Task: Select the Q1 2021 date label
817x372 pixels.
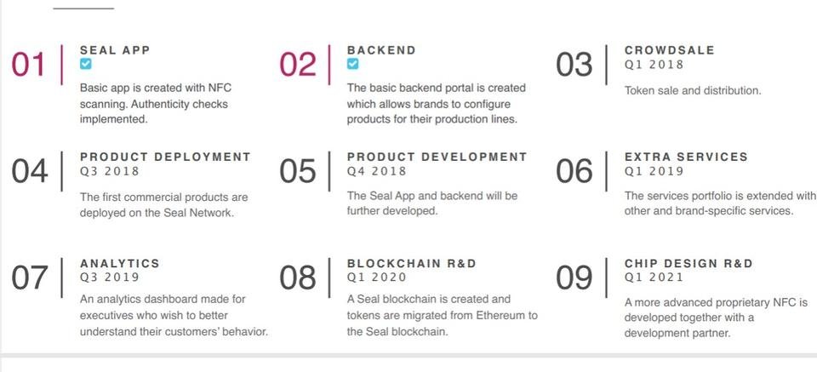Action: click(x=654, y=278)
